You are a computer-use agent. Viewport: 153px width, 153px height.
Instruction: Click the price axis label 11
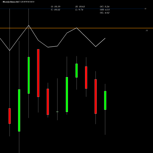tap(147, 31)
